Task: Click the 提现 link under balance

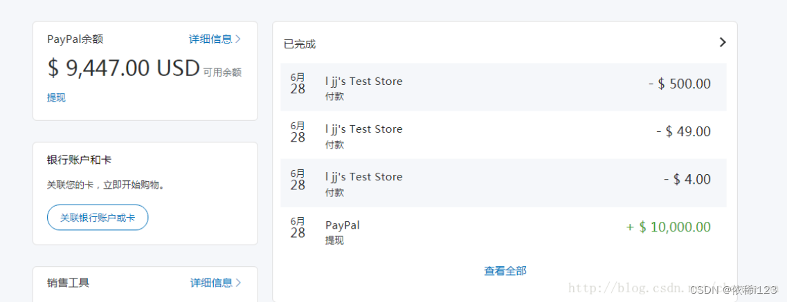Action: coord(56,97)
